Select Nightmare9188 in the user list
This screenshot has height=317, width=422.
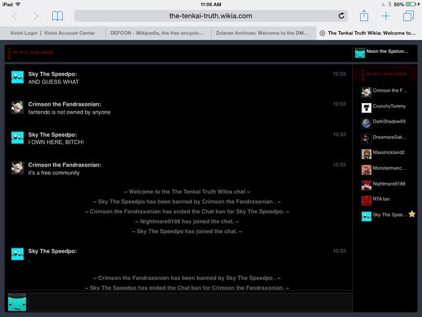[x=385, y=185]
